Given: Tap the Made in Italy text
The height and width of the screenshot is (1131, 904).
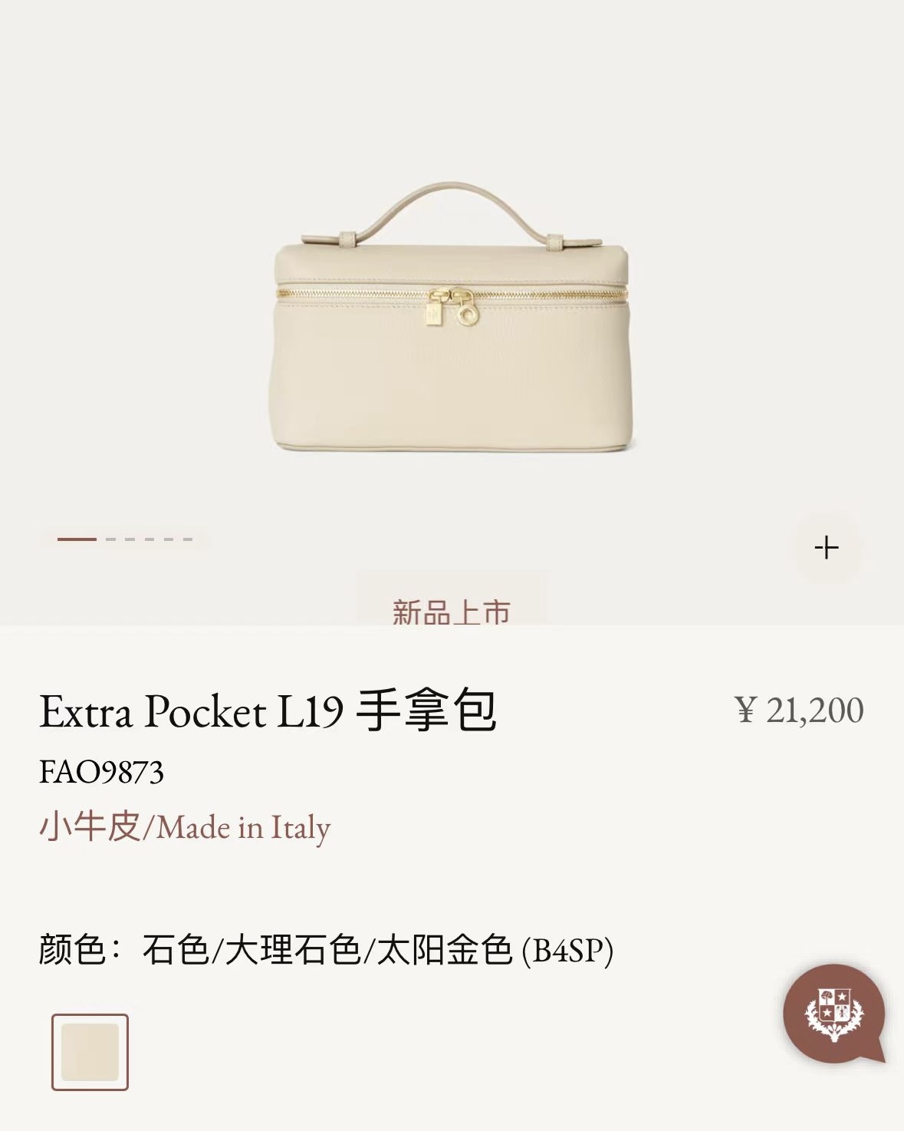Looking at the screenshot, I should pos(244,829).
